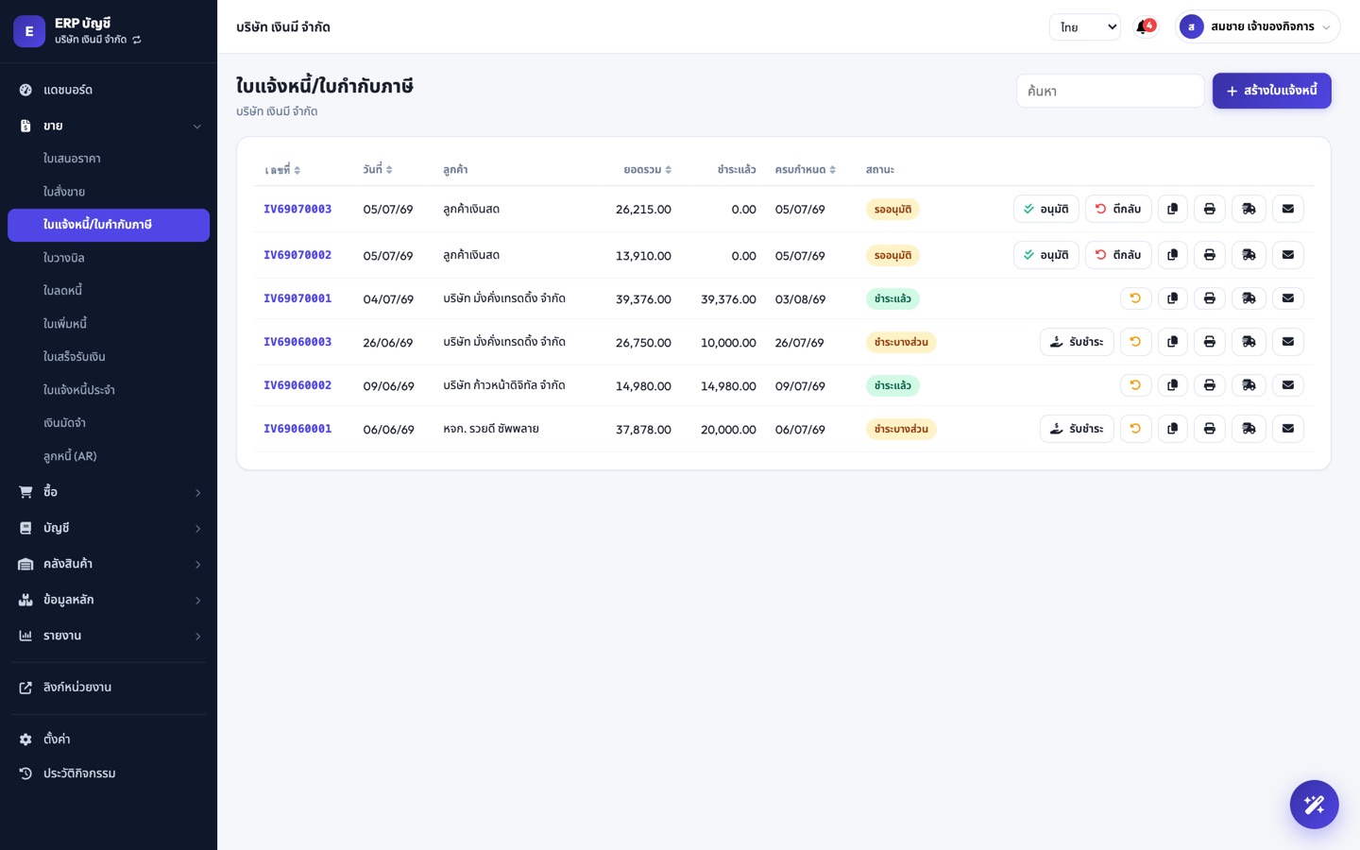Revert invoice IV69060003 with undo icon
The width and height of the screenshot is (1360, 850).
pos(1135,342)
